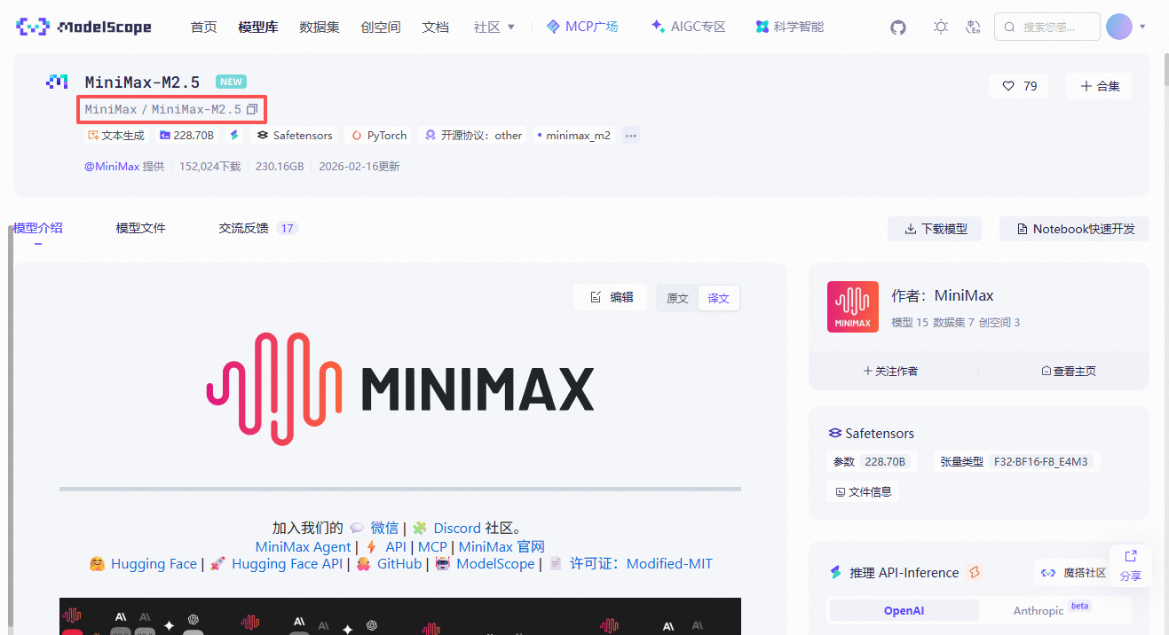Show more tags via ellipsis button
The width and height of the screenshot is (1169, 635).
[x=630, y=136]
